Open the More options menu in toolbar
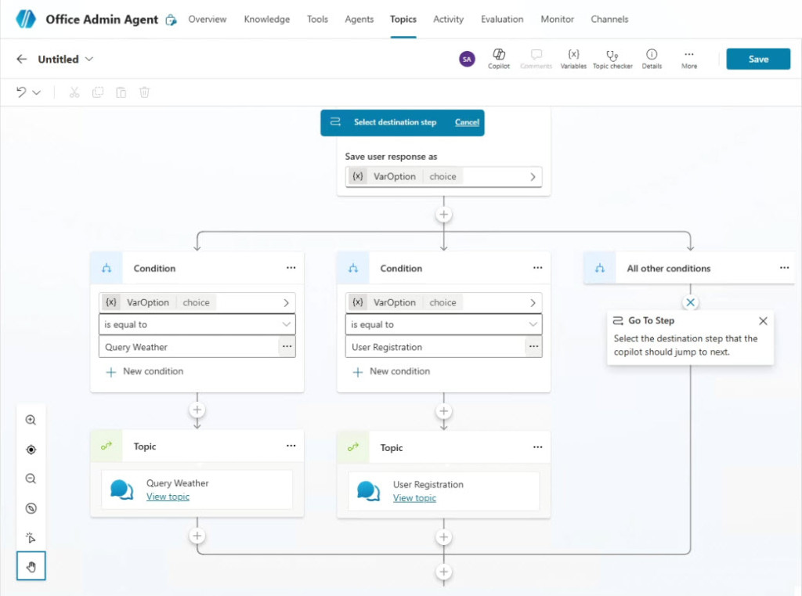The width and height of the screenshot is (802, 596). [689, 59]
